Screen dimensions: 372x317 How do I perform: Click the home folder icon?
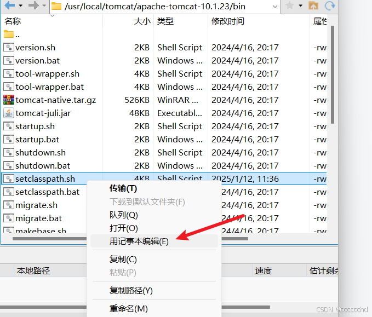(x=313, y=5)
